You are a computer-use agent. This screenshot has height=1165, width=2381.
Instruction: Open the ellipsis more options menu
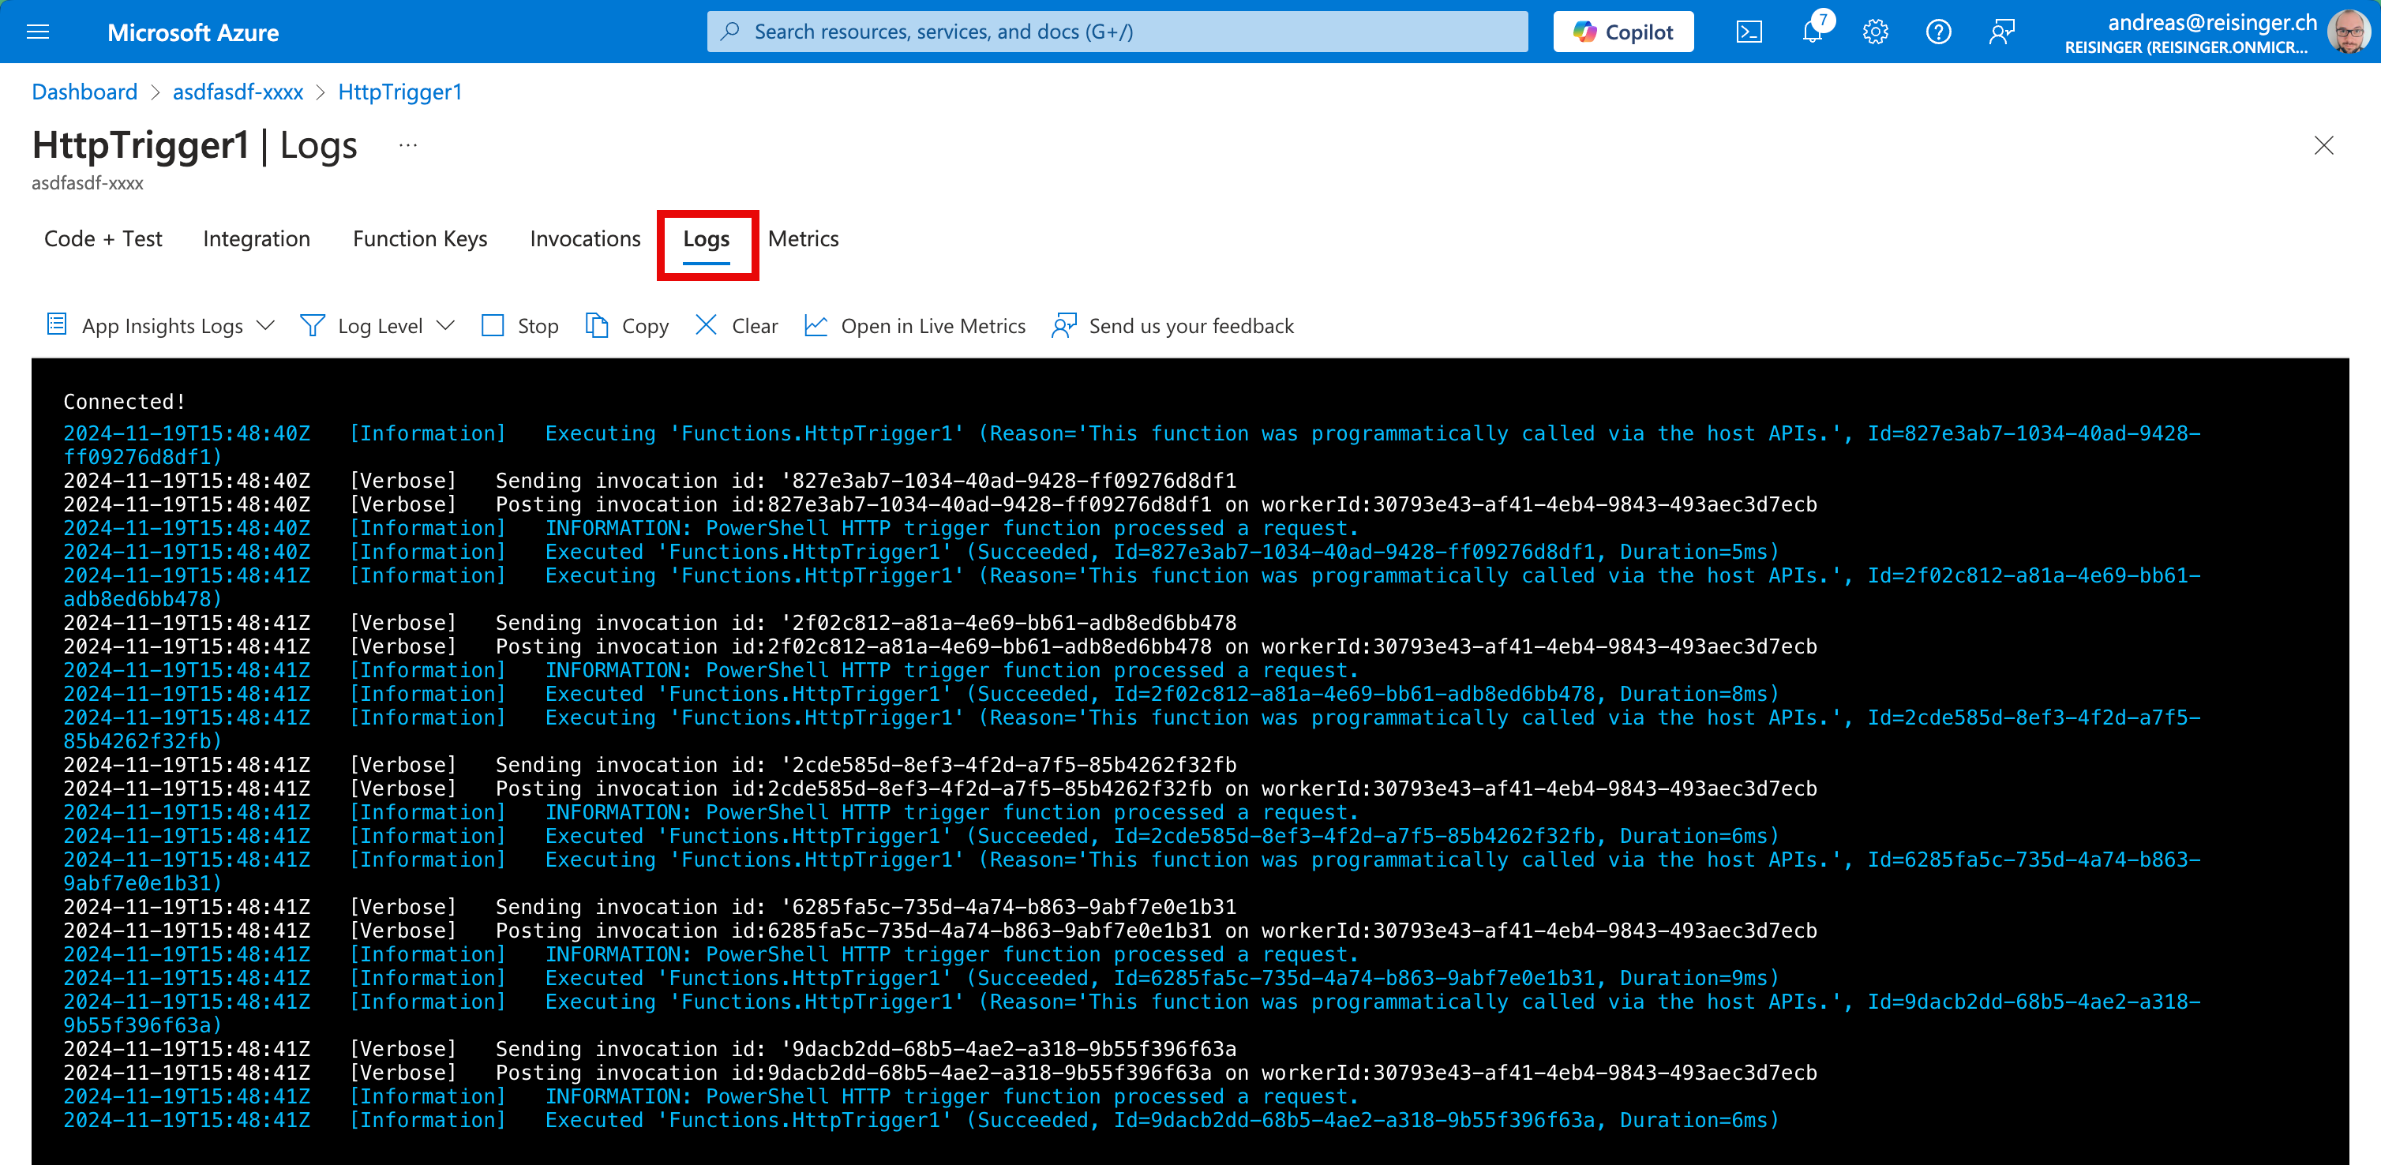point(407,145)
